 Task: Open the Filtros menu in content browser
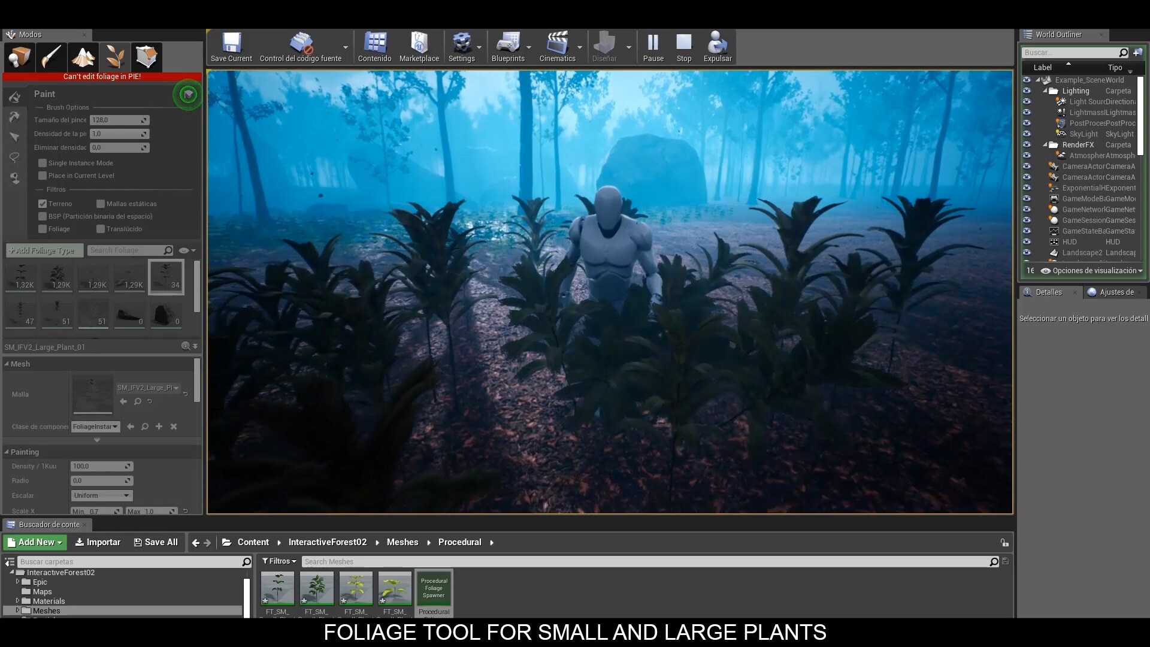pyautogui.click(x=279, y=561)
